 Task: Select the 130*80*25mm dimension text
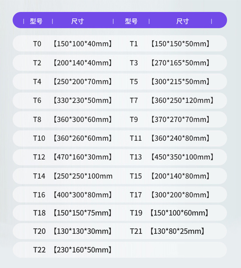pyautogui.click(x=178, y=231)
